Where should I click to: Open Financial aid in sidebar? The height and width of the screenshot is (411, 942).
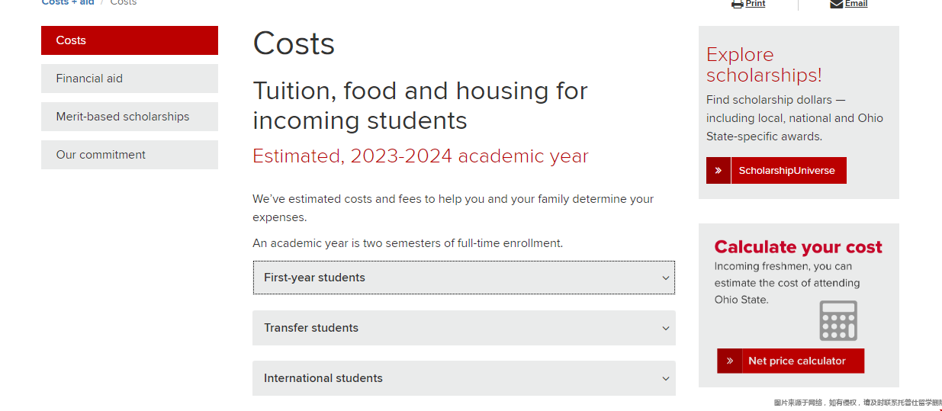pos(130,79)
